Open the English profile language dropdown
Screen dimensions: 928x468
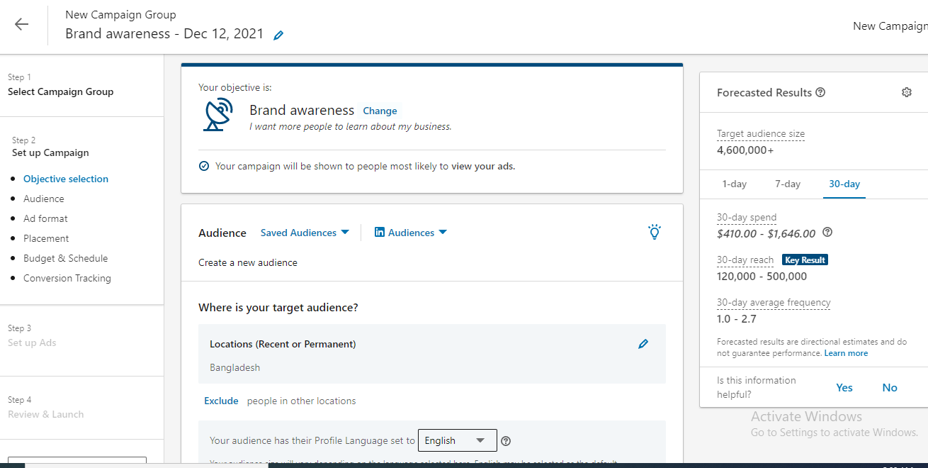tap(457, 440)
